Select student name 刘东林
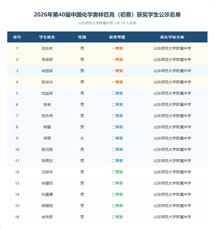 [x=47, y=48]
